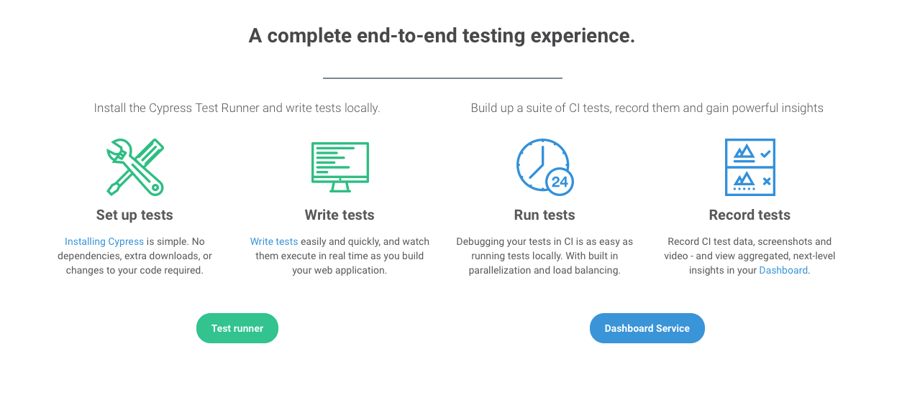Click the green Test runner button

point(237,328)
